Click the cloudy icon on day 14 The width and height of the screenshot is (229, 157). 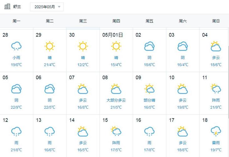pyautogui.click(x=83, y=131)
